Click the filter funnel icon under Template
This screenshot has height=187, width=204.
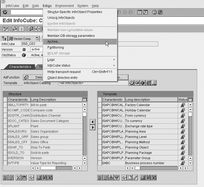tap(117, 178)
